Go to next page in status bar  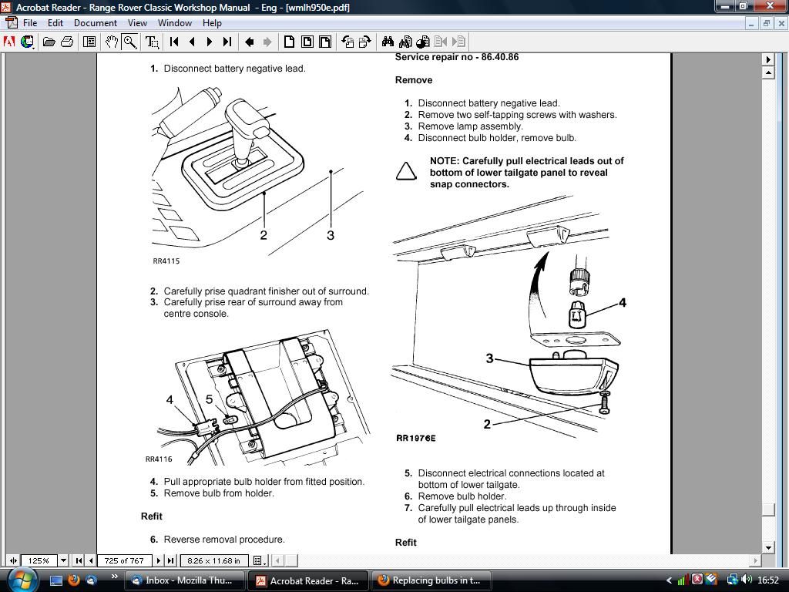click(x=159, y=560)
